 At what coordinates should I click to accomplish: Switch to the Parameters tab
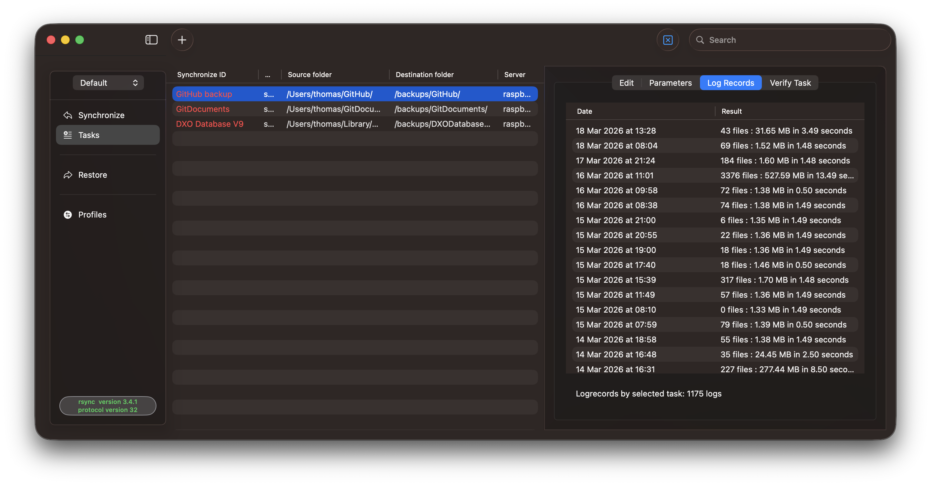click(x=670, y=83)
